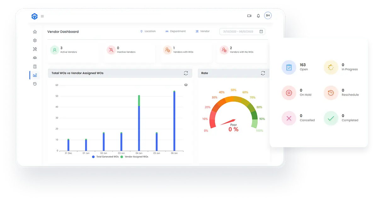The image size is (378, 199).
Task: Open the SH user profile avatar
Action: coord(268,15)
